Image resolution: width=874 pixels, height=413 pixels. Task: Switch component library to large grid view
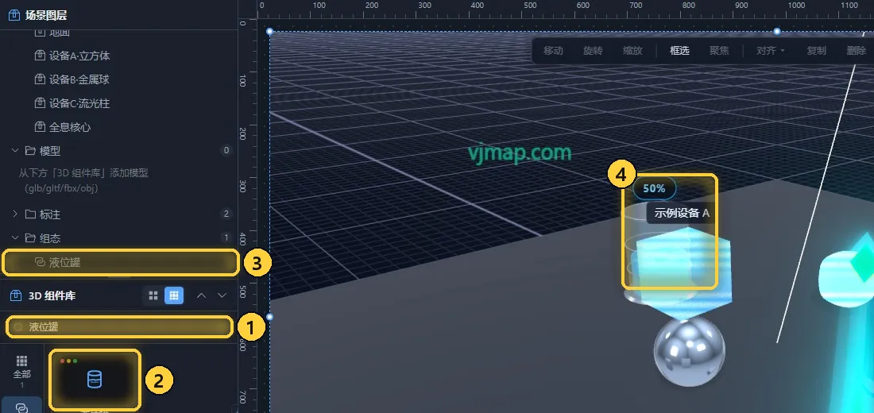pos(153,295)
